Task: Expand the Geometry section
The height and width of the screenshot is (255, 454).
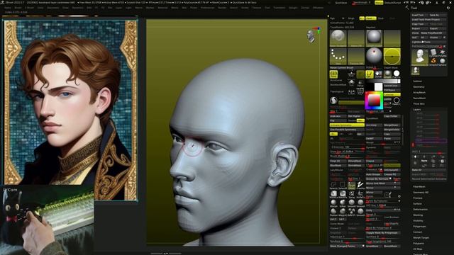Action: (x=419, y=86)
